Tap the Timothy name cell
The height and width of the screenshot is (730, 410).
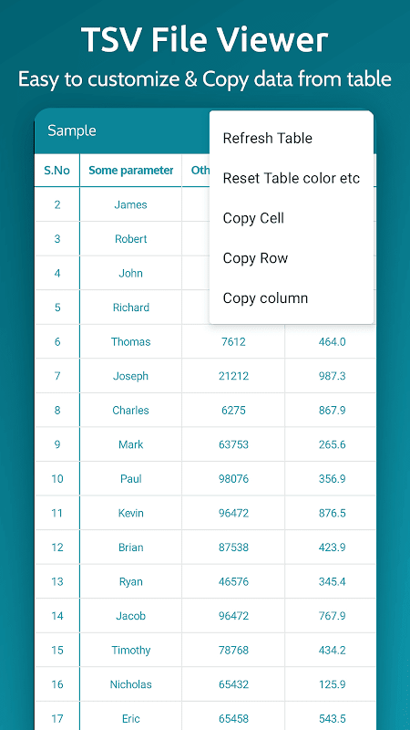[130, 650]
